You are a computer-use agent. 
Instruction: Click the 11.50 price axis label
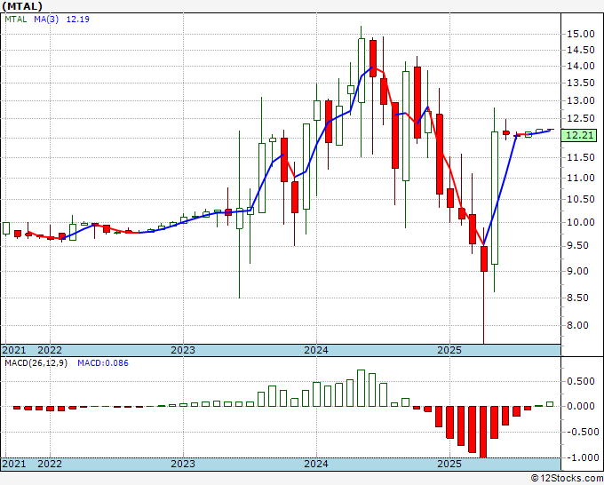[581, 157]
